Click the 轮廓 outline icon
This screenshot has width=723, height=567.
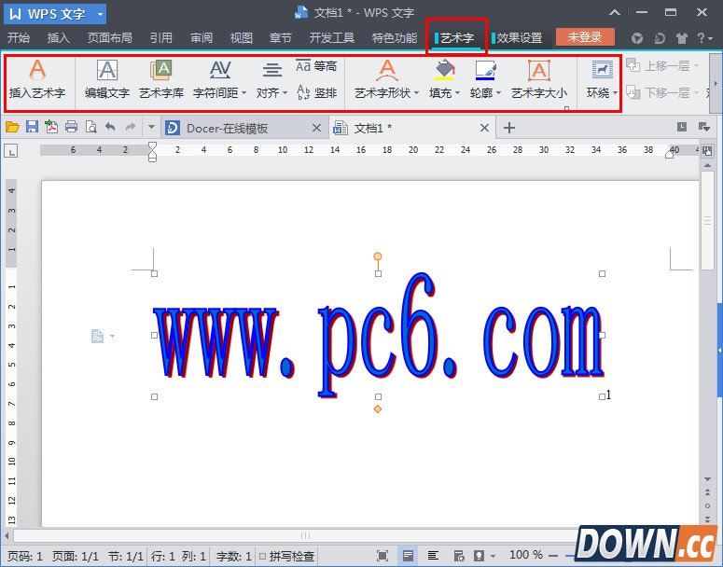coord(485,71)
